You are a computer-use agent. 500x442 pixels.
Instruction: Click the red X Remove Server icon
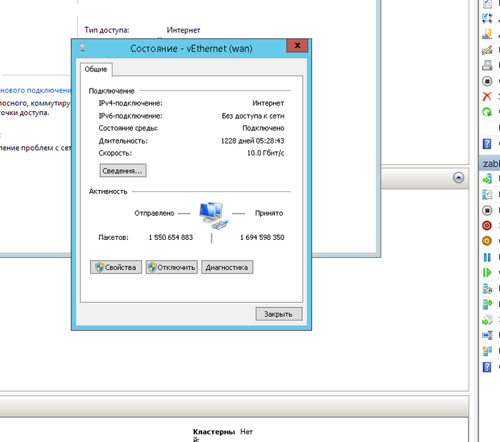487,96
